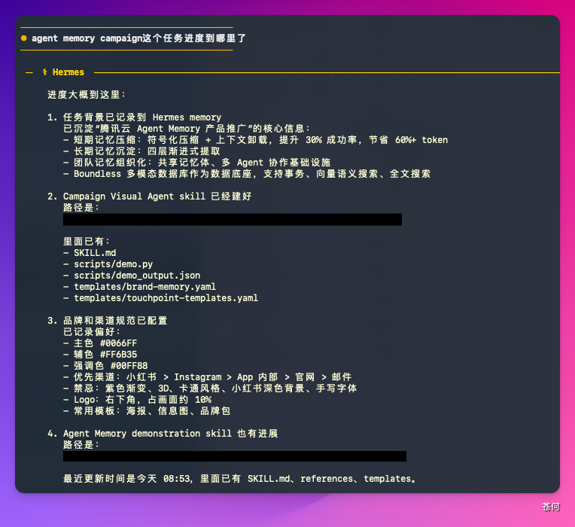
Task: Click the orange prompt dot icon
Action: pyautogui.click(x=24, y=38)
